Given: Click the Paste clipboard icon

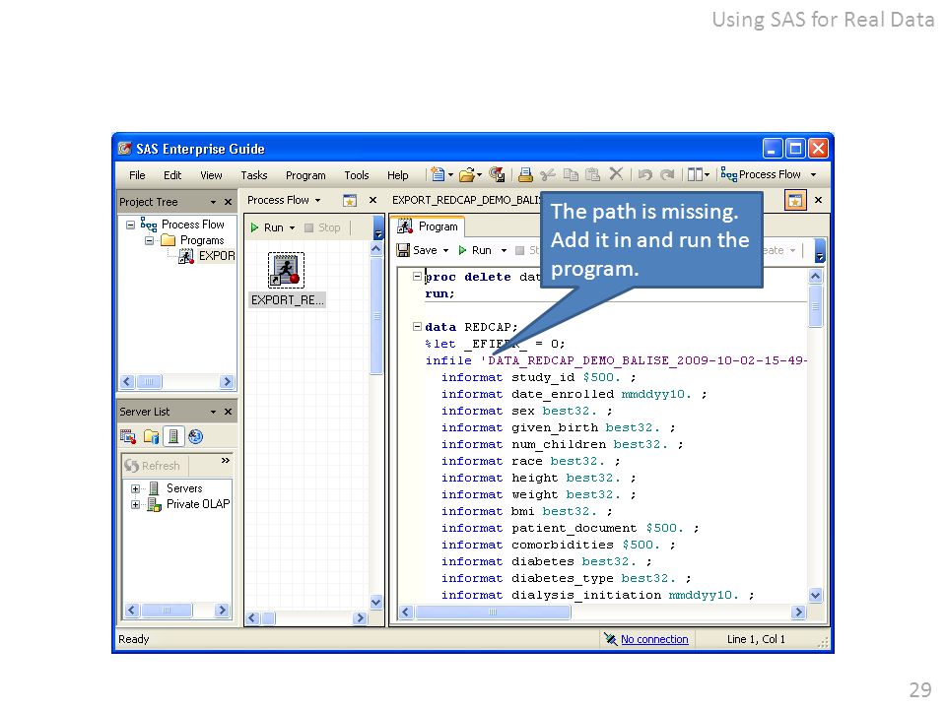Looking at the screenshot, I should coord(593,175).
